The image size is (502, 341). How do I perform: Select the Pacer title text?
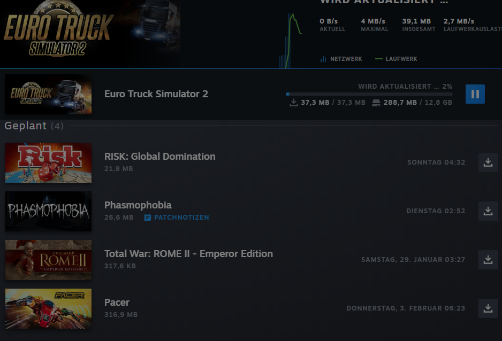[117, 303]
